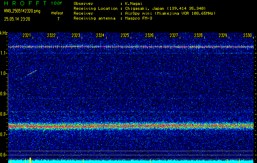Click the HROFFT title text

pyautogui.click(x=25, y=3)
